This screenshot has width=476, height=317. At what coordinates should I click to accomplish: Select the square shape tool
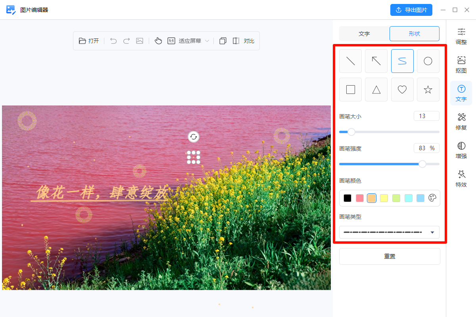pyautogui.click(x=350, y=90)
